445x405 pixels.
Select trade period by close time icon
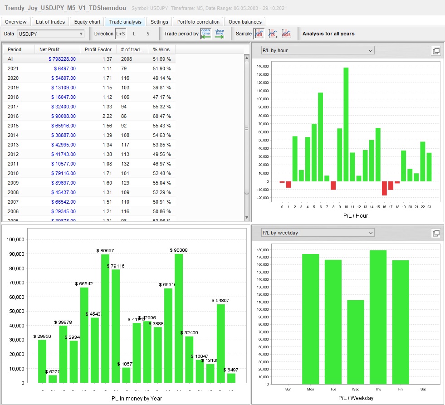(220, 34)
